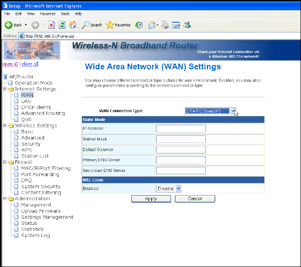Open the Edit menu
301x267 pixels.
[x=19, y=14]
